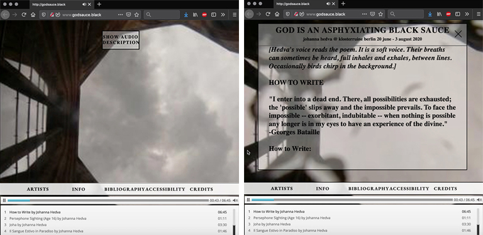
Task: Pause audio playback in right window
Action: coord(248,200)
